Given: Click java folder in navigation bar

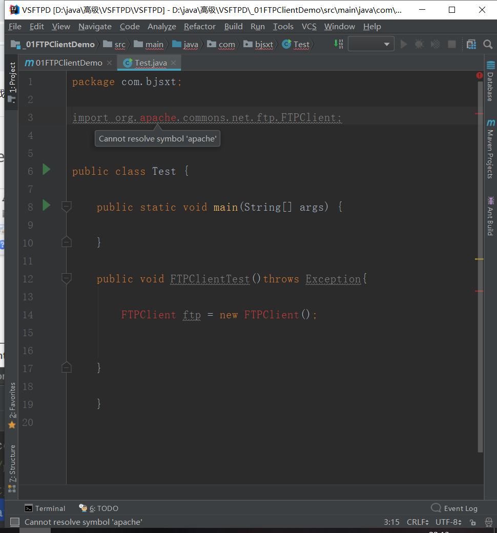Looking at the screenshot, I should coord(185,45).
